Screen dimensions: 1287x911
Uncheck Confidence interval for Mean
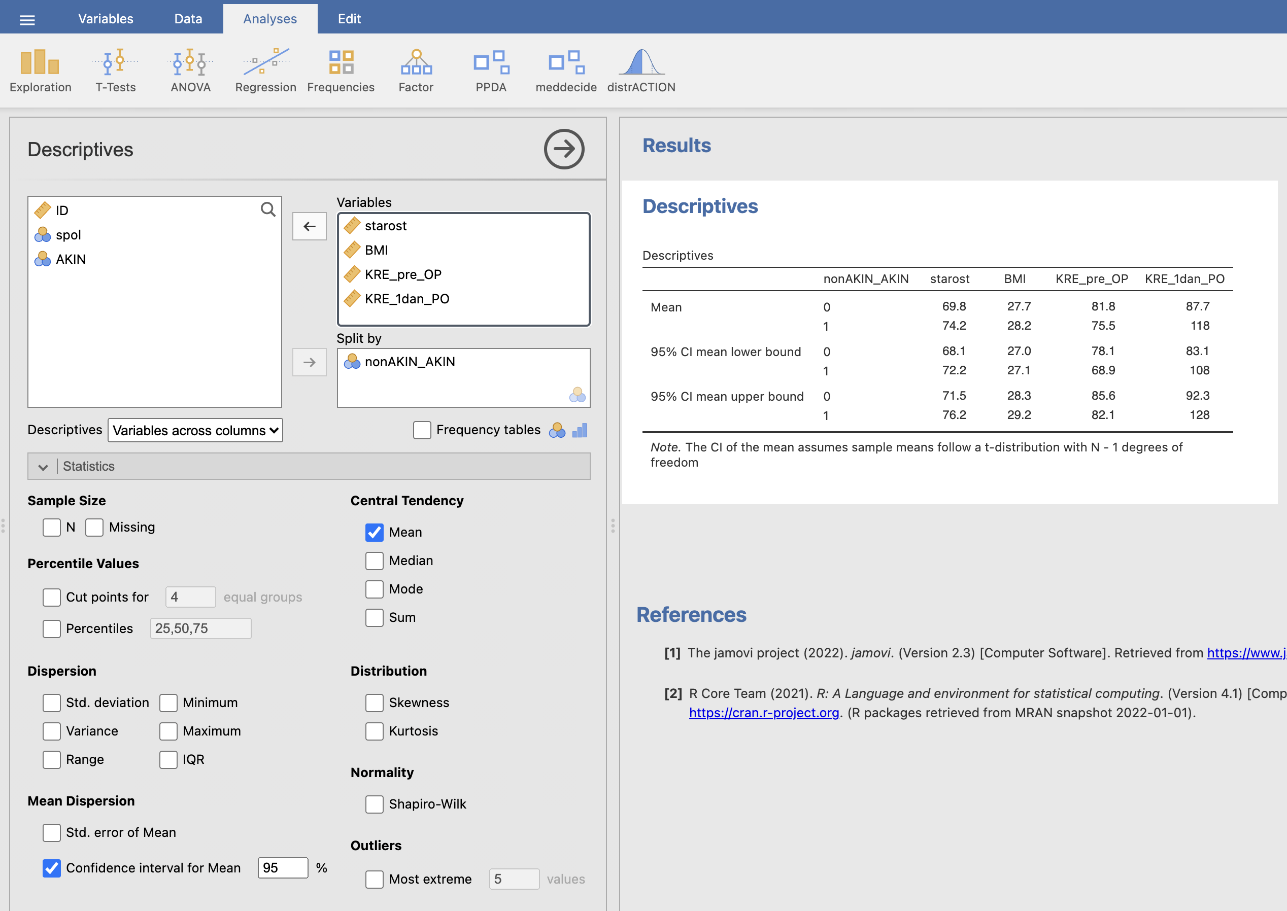point(52,868)
